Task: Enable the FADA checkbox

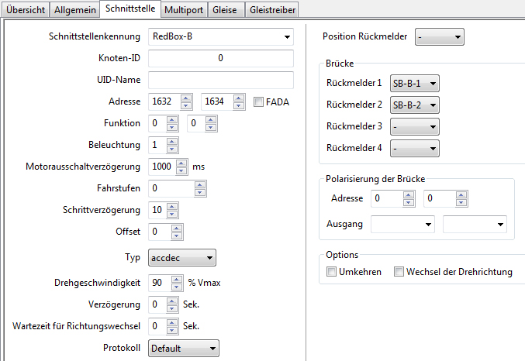Action: [260, 101]
